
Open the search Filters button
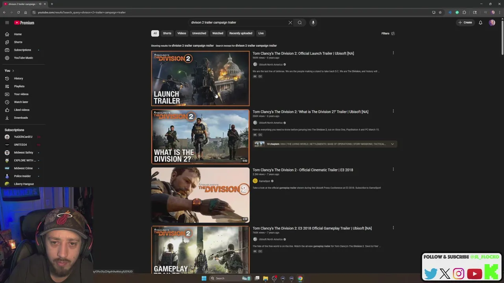[x=388, y=33]
